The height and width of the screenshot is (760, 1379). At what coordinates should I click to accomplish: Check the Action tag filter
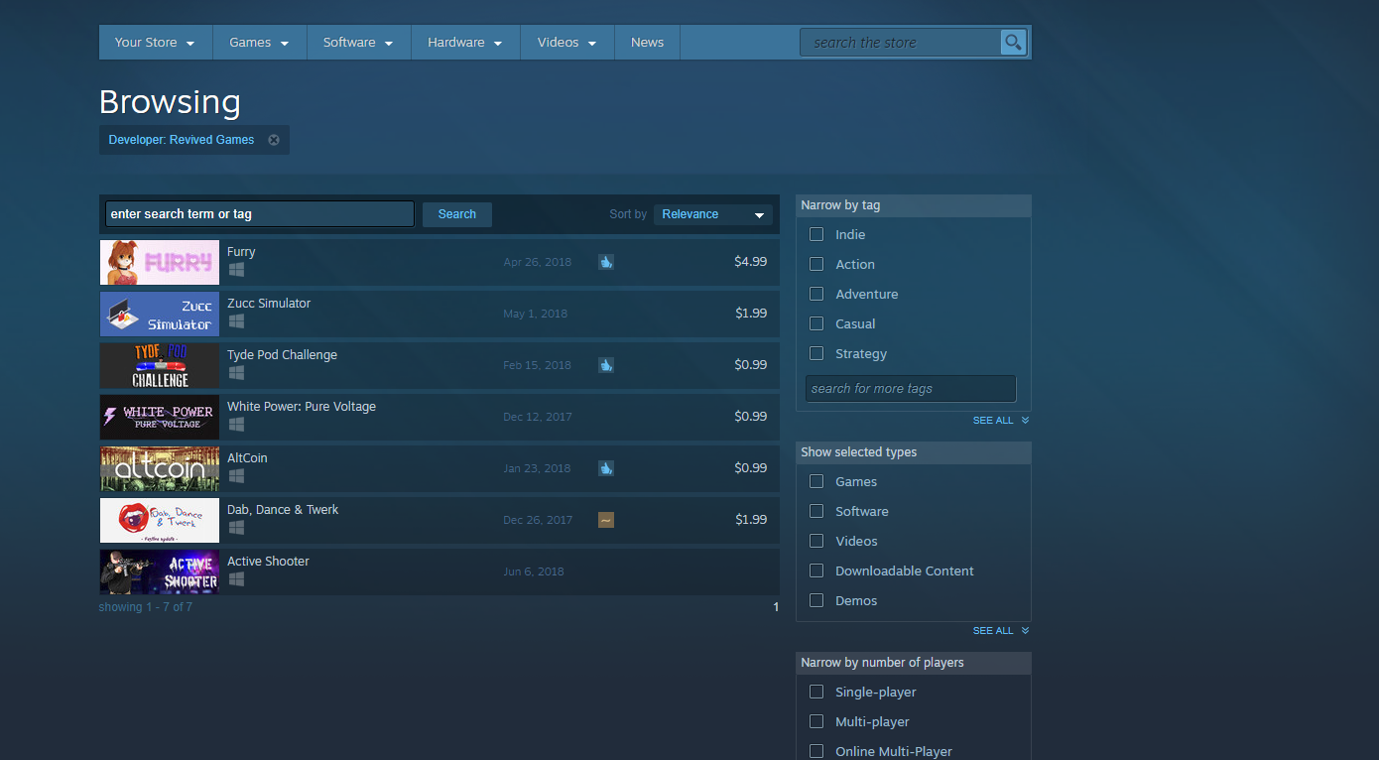point(816,265)
